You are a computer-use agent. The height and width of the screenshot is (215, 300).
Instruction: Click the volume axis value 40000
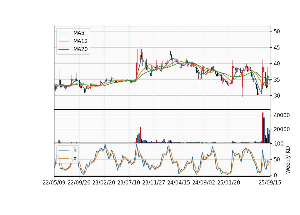point(282,115)
